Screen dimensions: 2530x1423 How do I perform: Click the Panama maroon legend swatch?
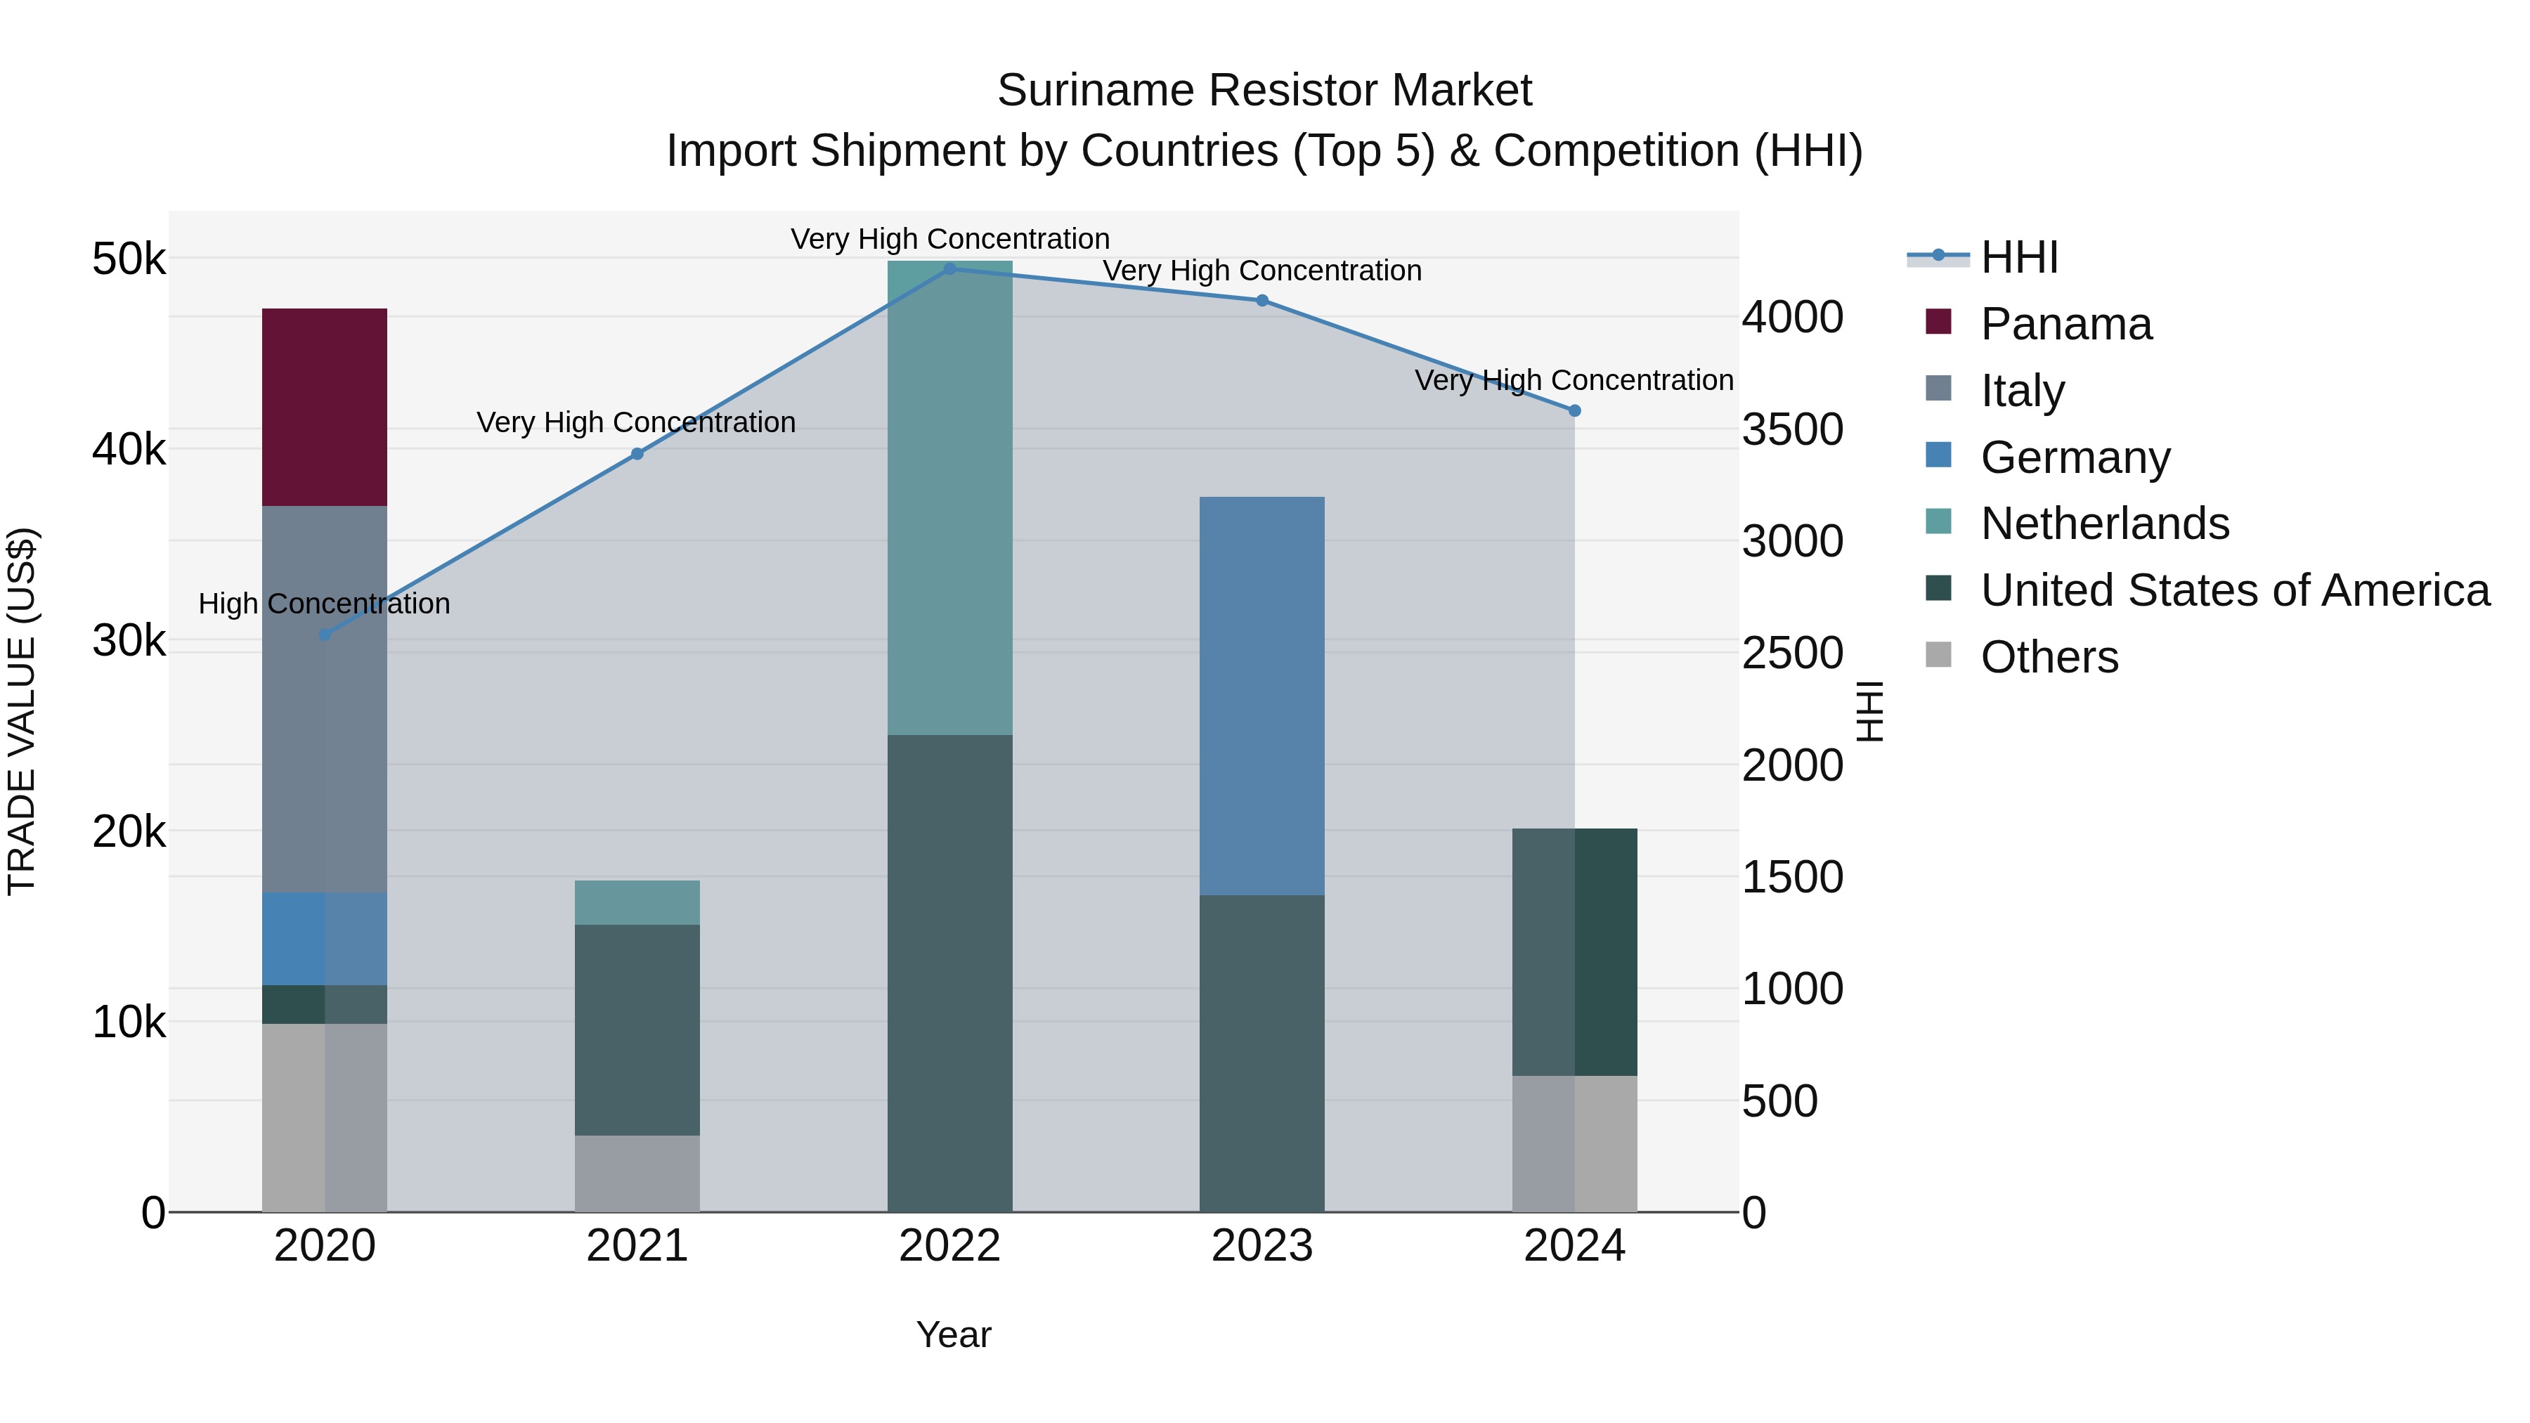[x=1939, y=321]
